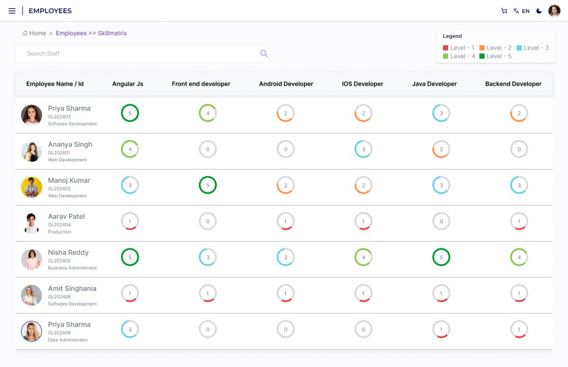Viewport: 568px width, 367px height.
Task: Open Employees >> Skillmatrix breadcrumb link
Action: [x=91, y=33]
